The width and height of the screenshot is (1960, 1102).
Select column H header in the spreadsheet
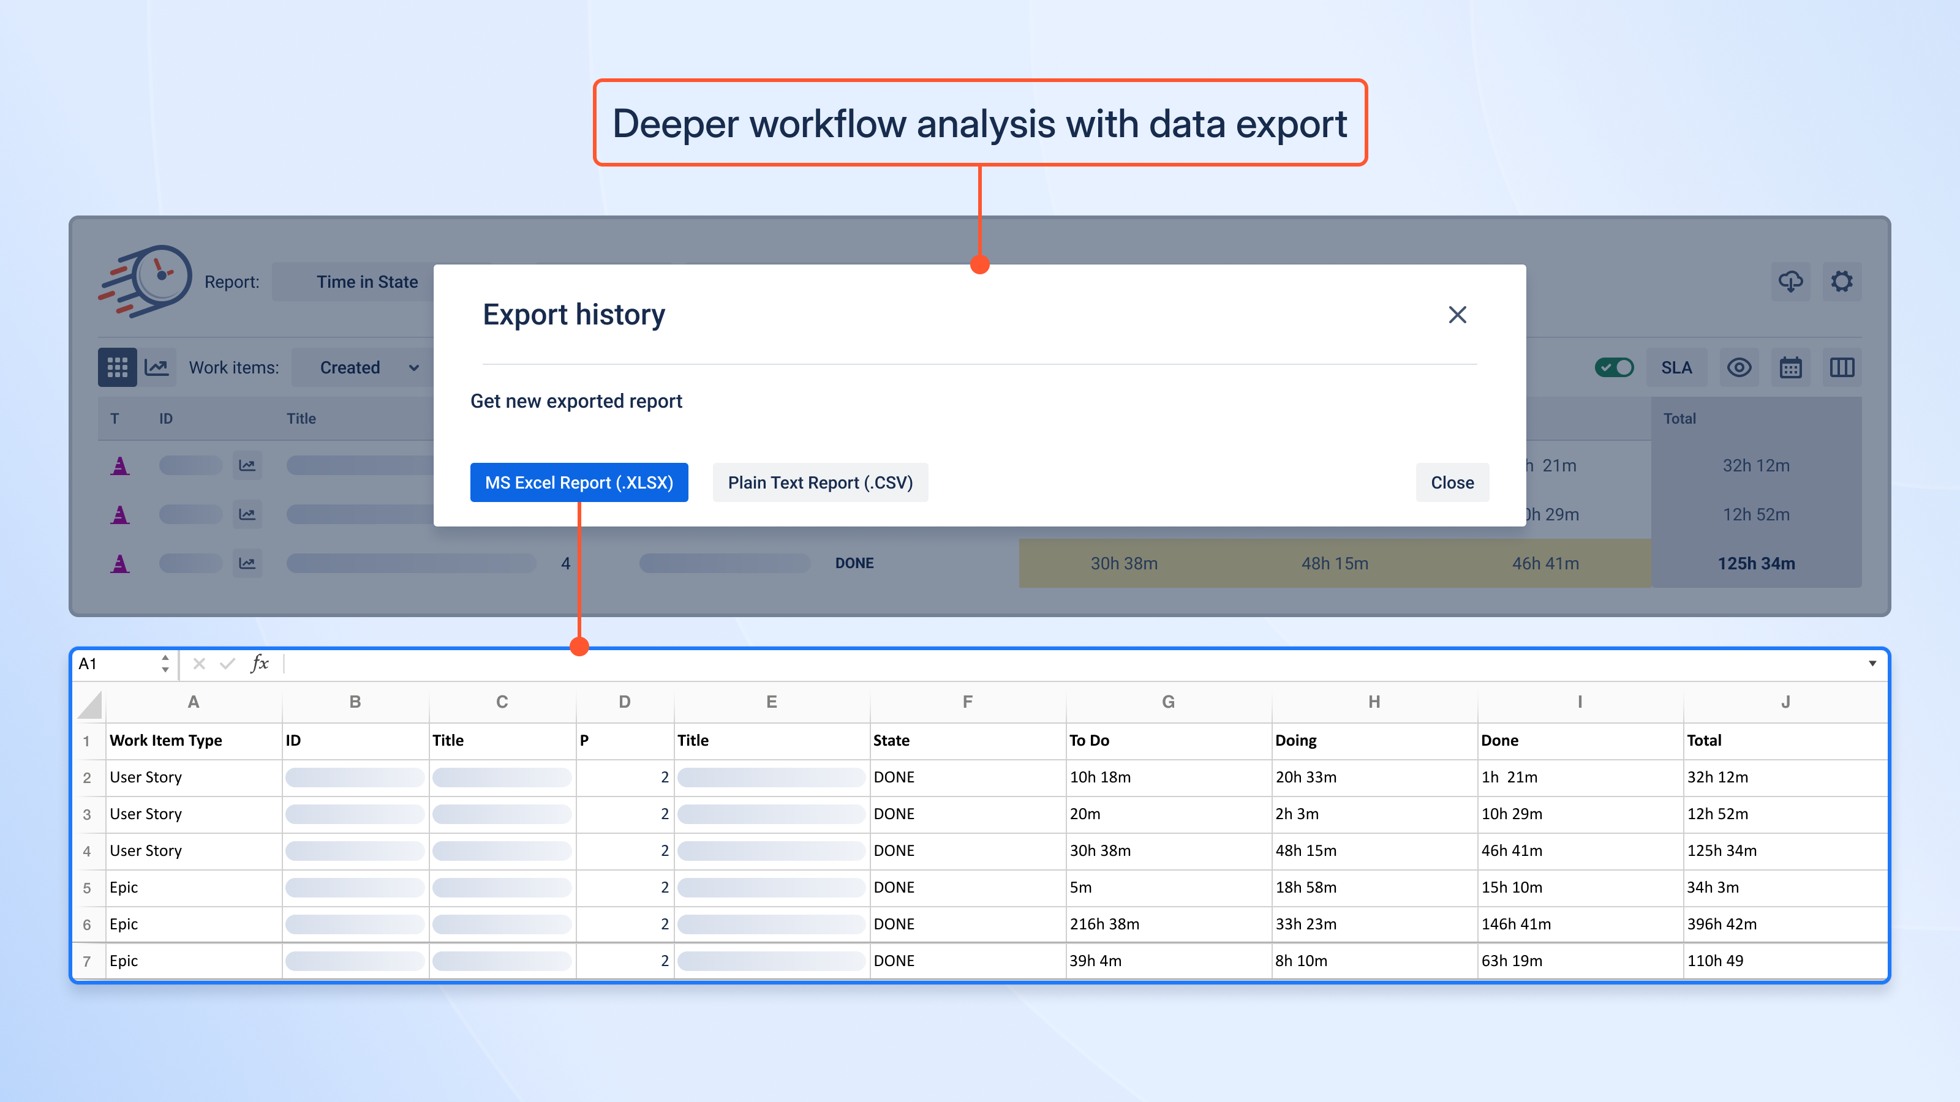coord(1374,702)
